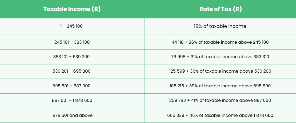Click the 125 599 + 36% rate cell
Viewport: 296px width, 123px height.
[x=220, y=71]
